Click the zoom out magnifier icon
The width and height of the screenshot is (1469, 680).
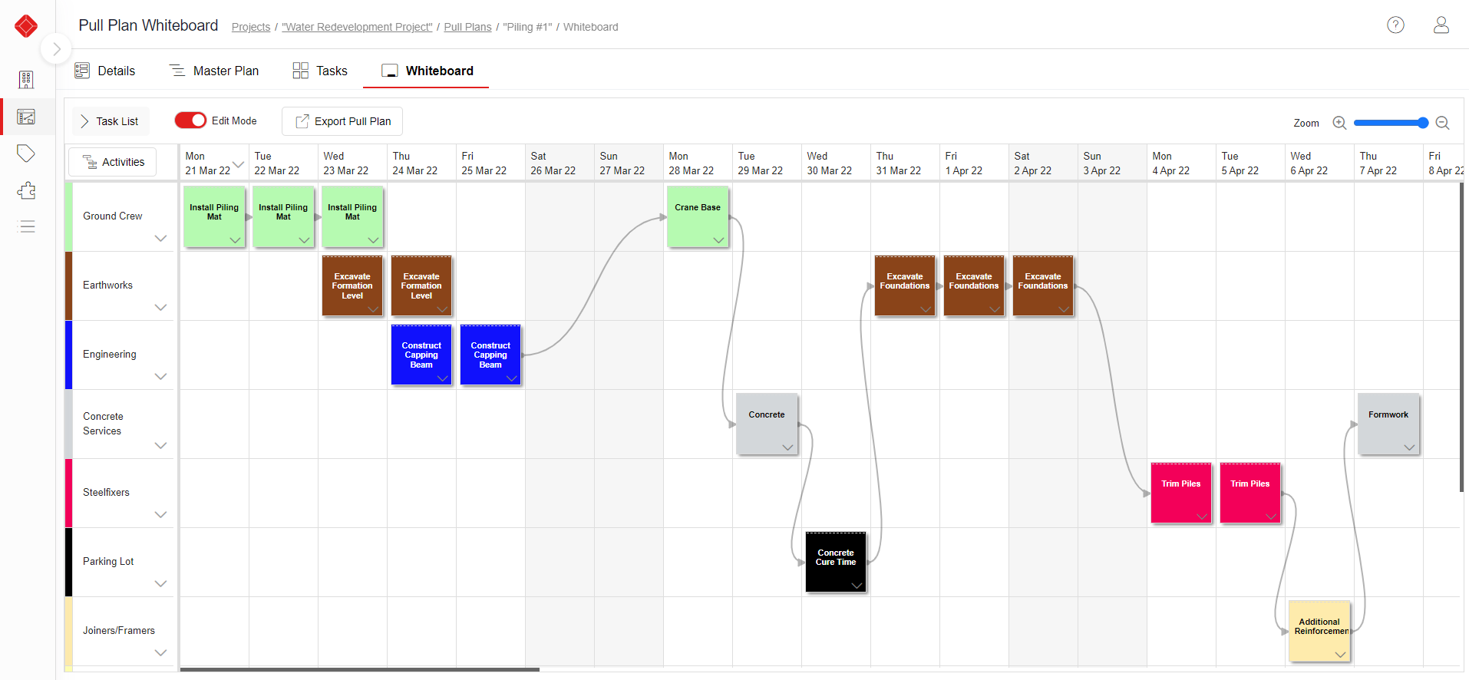pyautogui.click(x=1442, y=123)
